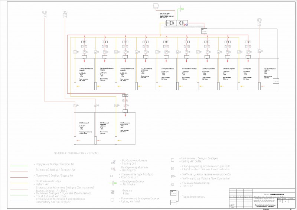Click the VAV Variable Volume Controller legend symbol
Viewport: 297px width, 210px height.
(x=173, y=177)
